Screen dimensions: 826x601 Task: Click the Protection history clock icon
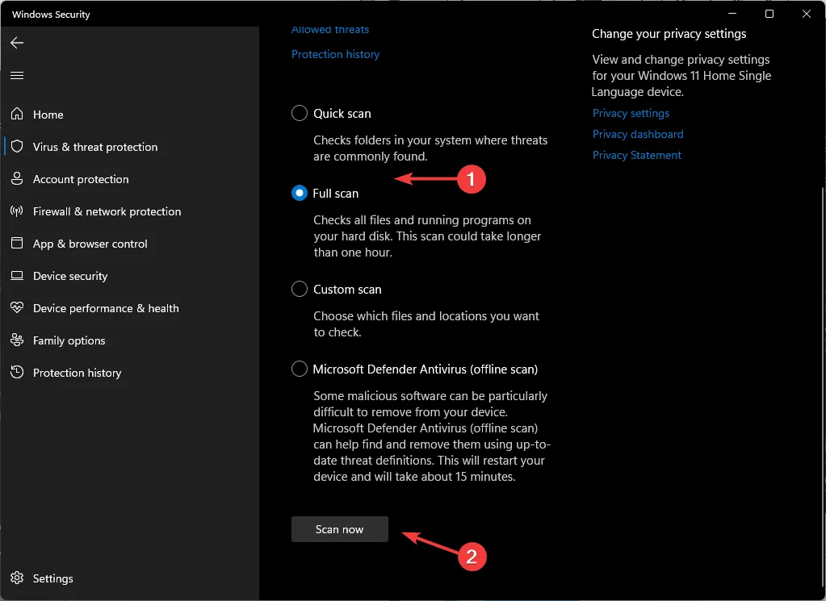pos(17,372)
